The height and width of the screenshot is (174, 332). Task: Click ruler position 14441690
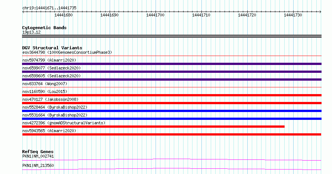pyautogui.click(x=109, y=15)
